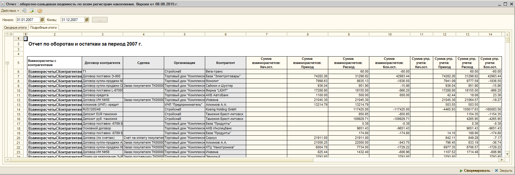The width and height of the screenshot is (515, 175).
Task: Select column header 7
Action: coord(267,34)
